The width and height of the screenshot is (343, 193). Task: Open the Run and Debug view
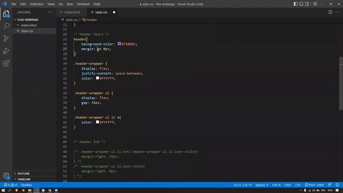(x=6, y=51)
